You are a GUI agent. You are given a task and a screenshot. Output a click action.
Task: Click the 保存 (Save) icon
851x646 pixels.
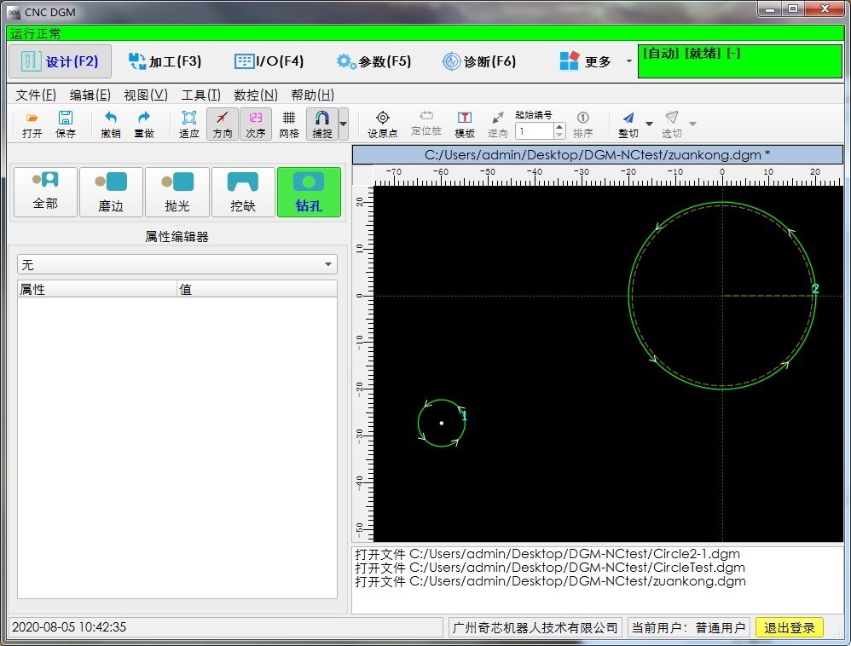pyautogui.click(x=66, y=124)
